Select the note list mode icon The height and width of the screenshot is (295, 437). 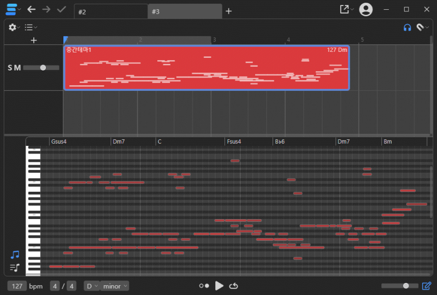[x=15, y=268]
